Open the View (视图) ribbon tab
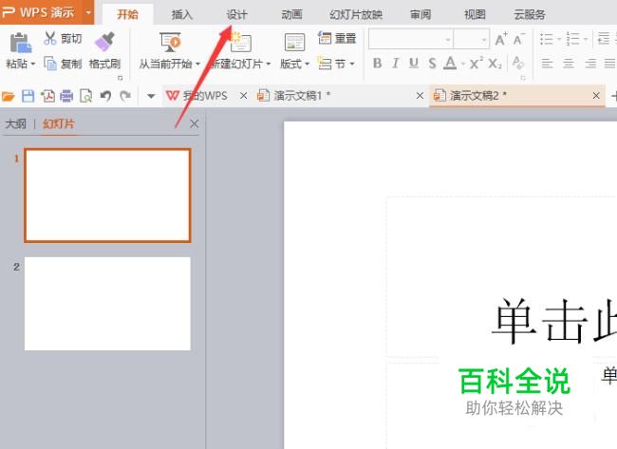Viewport: 617px width, 449px height. tap(475, 15)
